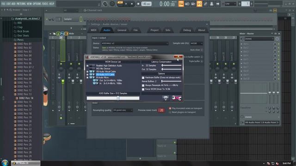Enable Force WDM Driver To 16 Bit
The width and height of the screenshot is (296, 166).
pyautogui.click(x=143, y=89)
